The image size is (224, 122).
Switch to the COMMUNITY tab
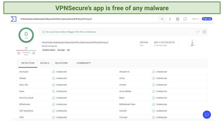[x=84, y=63]
